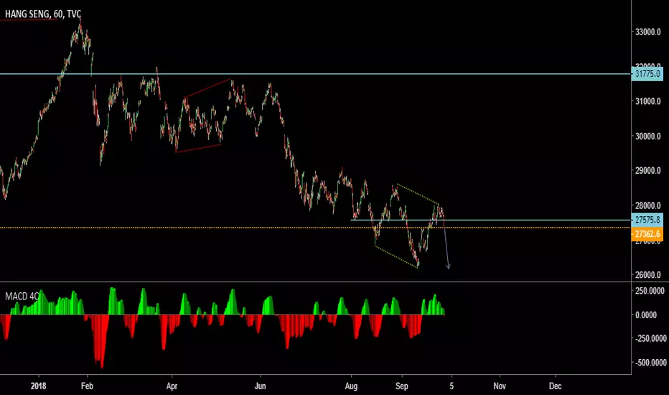Select the yellow dotted lower channel line

(396, 256)
